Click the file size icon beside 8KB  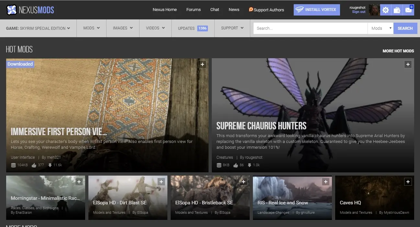click(x=219, y=165)
